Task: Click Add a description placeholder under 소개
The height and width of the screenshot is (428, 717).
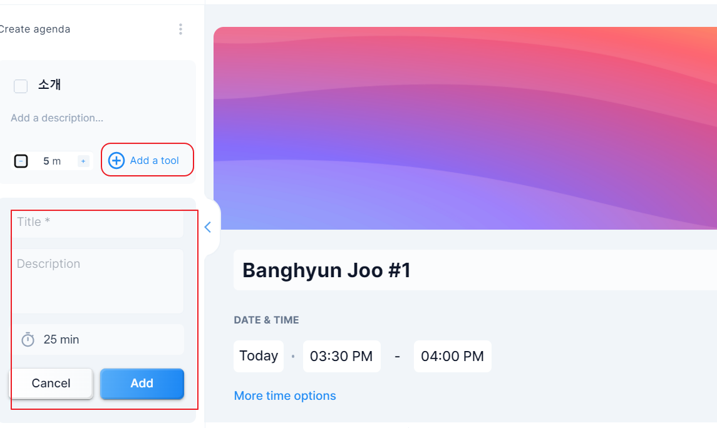Action: tap(57, 118)
